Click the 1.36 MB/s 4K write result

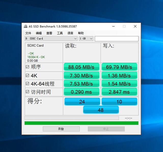click(119, 75)
